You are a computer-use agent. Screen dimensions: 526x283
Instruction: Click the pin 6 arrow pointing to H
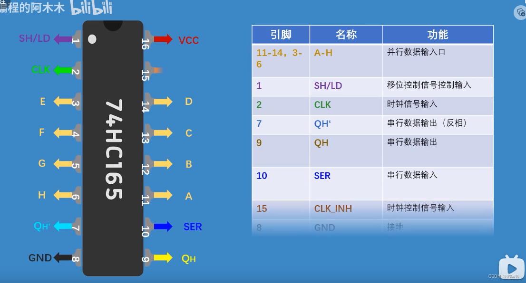pos(63,195)
